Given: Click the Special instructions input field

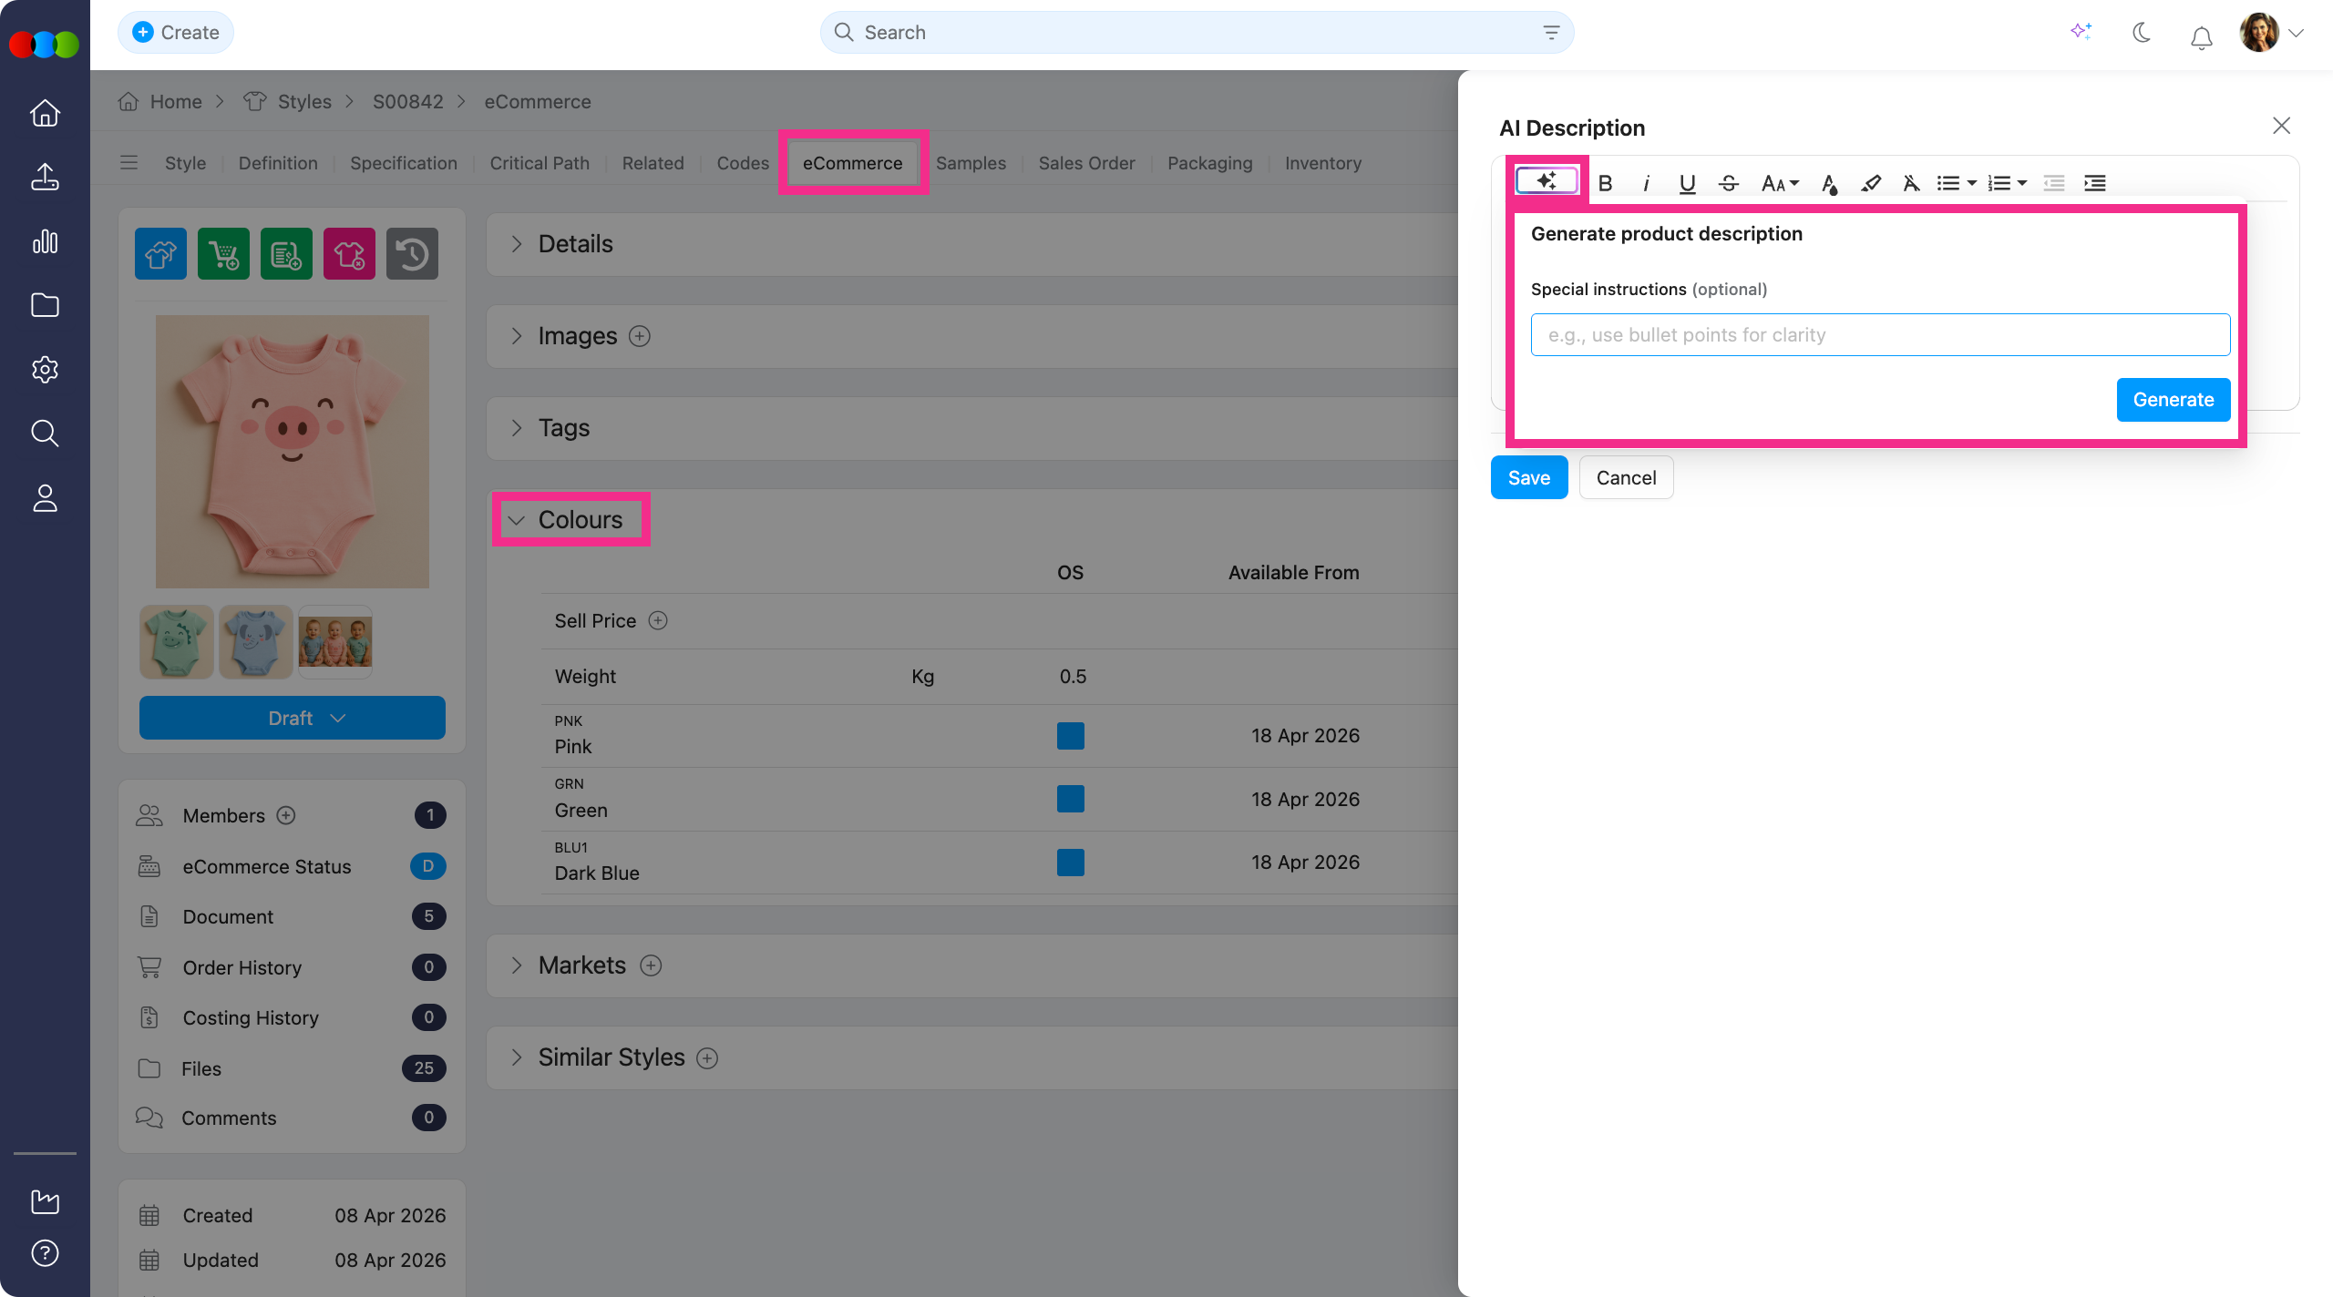Looking at the screenshot, I should point(1880,335).
